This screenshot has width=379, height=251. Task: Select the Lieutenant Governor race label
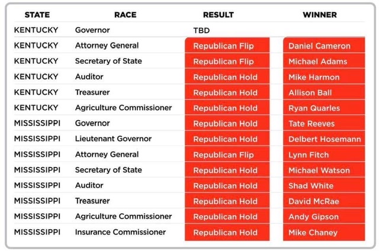click(113, 139)
